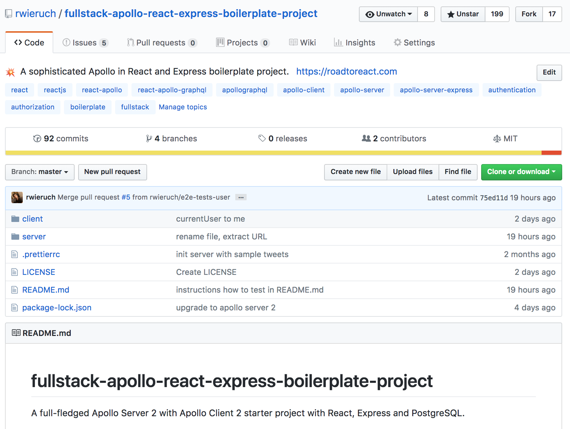Open the Settings tab
The height and width of the screenshot is (429, 570).
point(414,43)
